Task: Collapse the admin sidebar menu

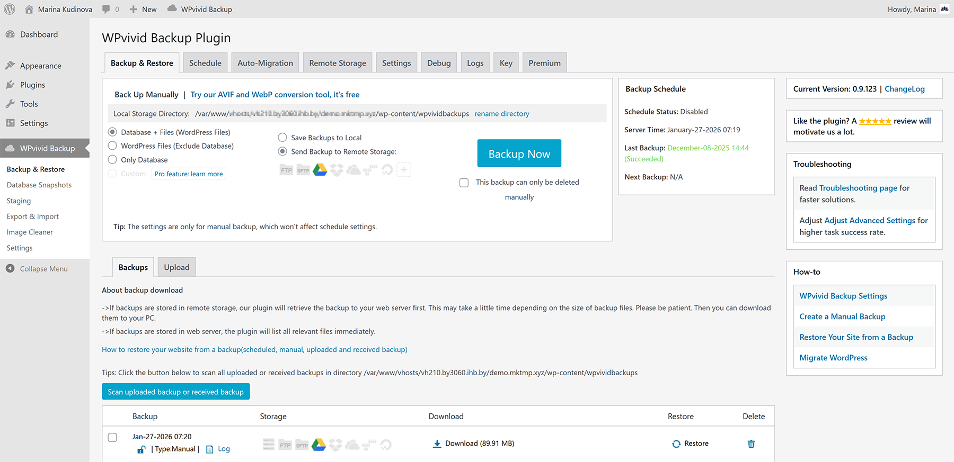Action: pyautogui.click(x=37, y=269)
